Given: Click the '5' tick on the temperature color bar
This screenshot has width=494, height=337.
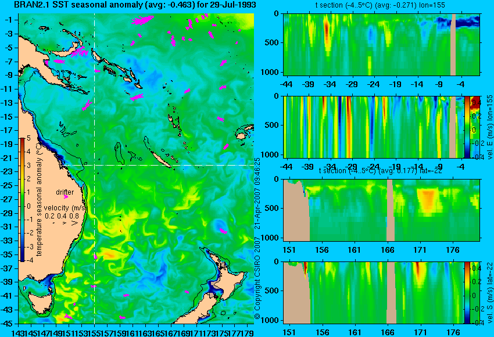Looking at the screenshot, I should pyautogui.click(x=28, y=138).
